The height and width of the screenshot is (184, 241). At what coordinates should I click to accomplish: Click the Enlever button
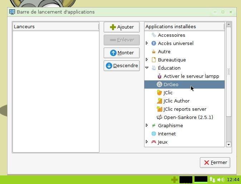pyautogui.click(x=122, y=40)
